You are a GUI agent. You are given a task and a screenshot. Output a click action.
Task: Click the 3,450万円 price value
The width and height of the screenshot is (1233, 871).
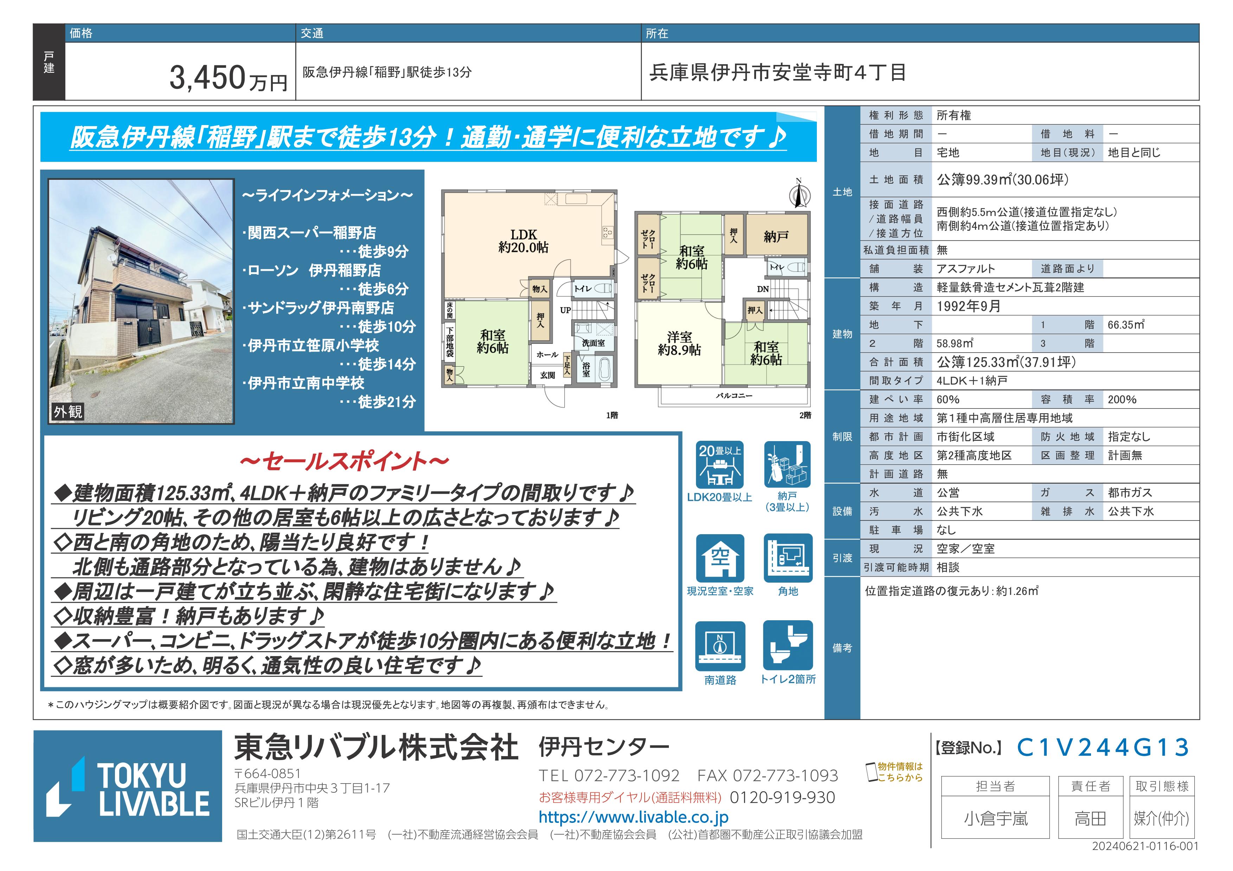(228, 78)
